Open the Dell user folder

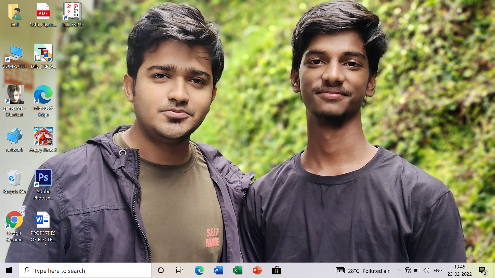pyautogui.click(x=14, y=12)
